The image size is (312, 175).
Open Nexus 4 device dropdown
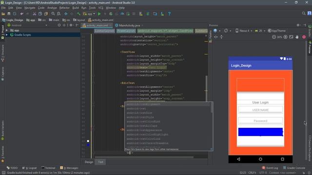point(244,31)
